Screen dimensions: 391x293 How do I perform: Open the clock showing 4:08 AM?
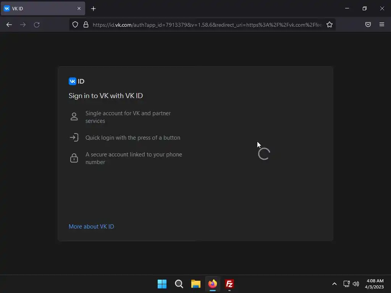(374, 284)
